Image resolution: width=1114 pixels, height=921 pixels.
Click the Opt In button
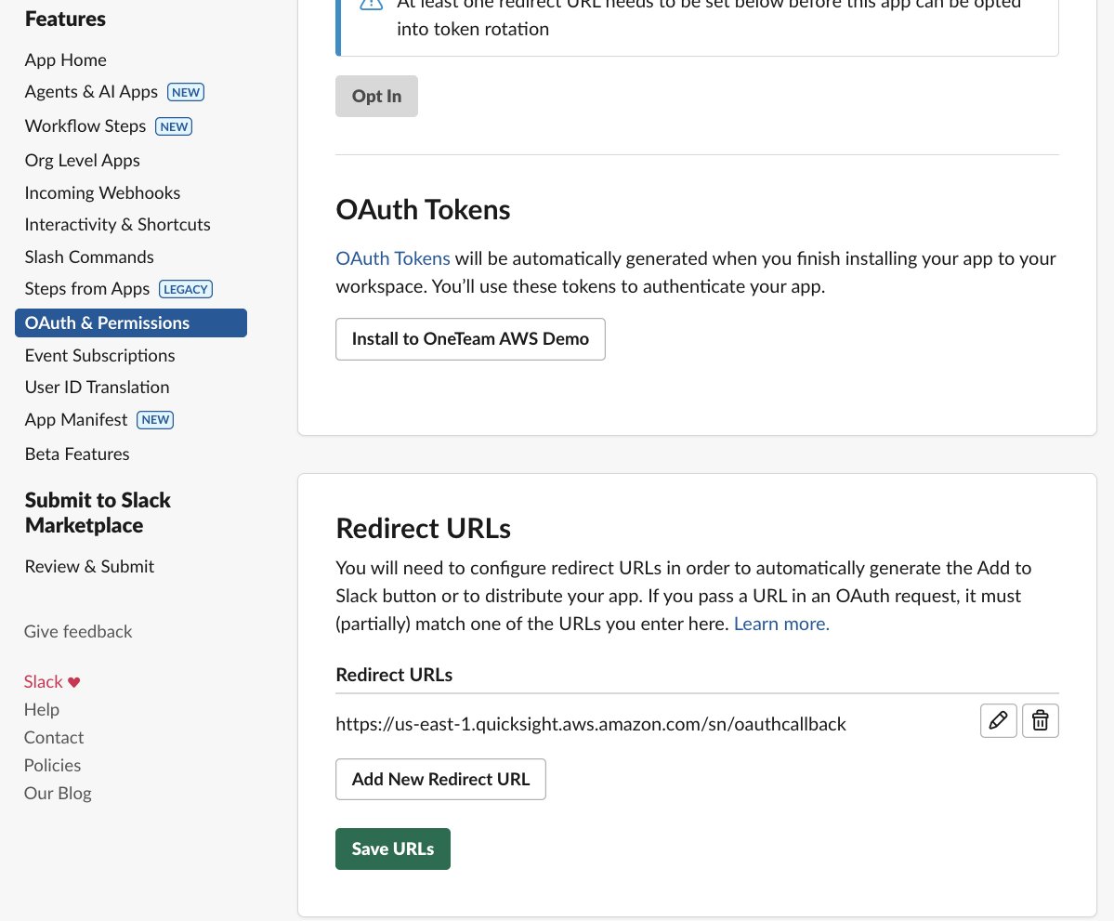375,96
